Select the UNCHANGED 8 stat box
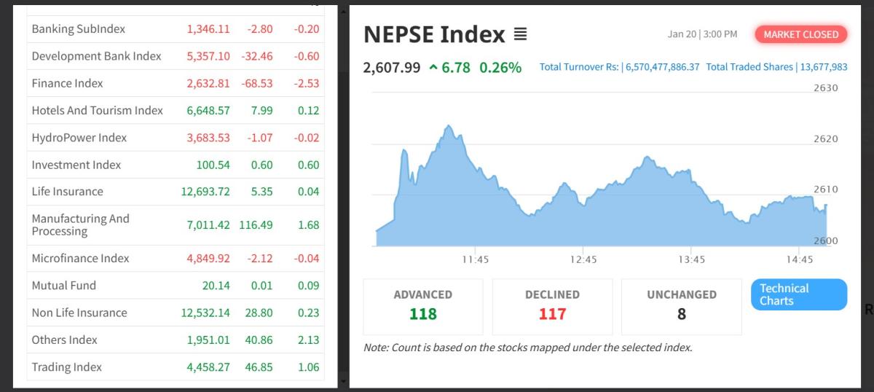The image size is (874, 392). click(x=681, y=306)
